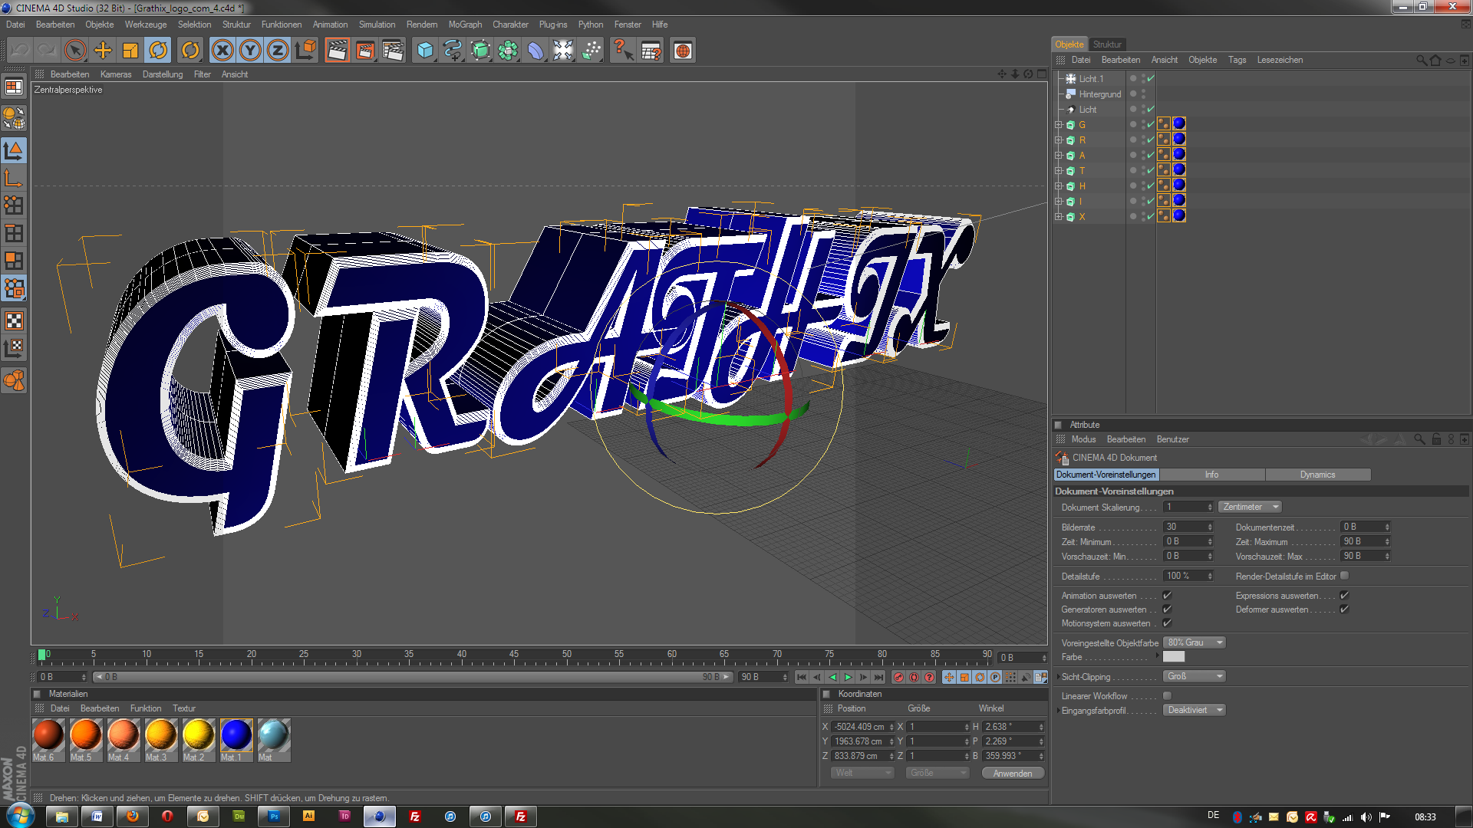Click the Play forward button

848,677
